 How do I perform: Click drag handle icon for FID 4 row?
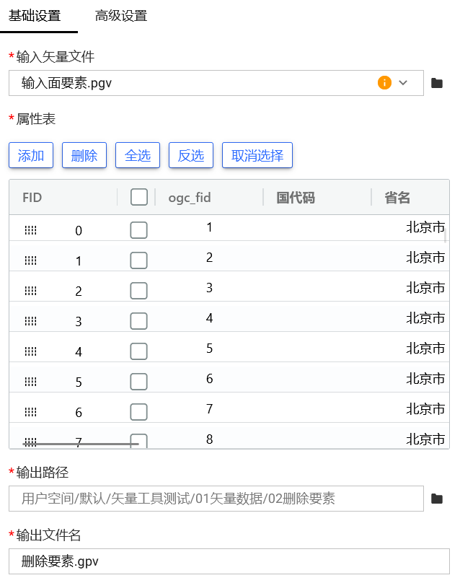click(x=30, y=351)
